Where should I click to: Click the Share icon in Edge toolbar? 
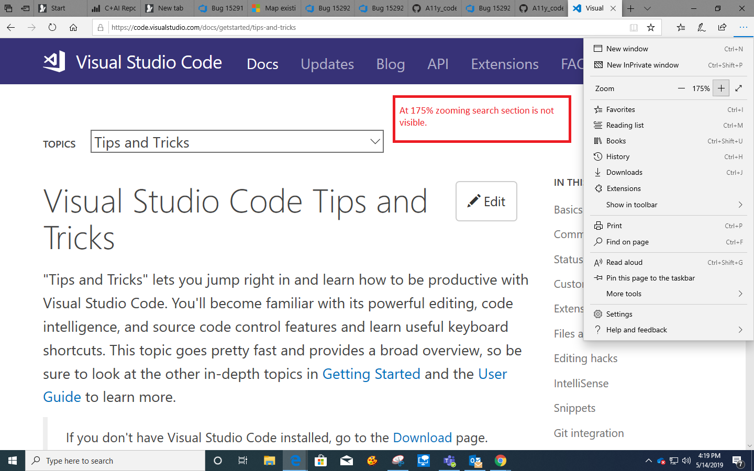722,27
